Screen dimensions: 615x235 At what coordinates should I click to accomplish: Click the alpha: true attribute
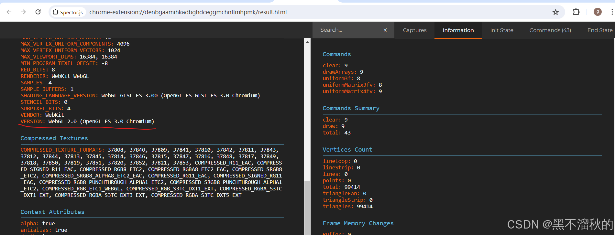38,224
